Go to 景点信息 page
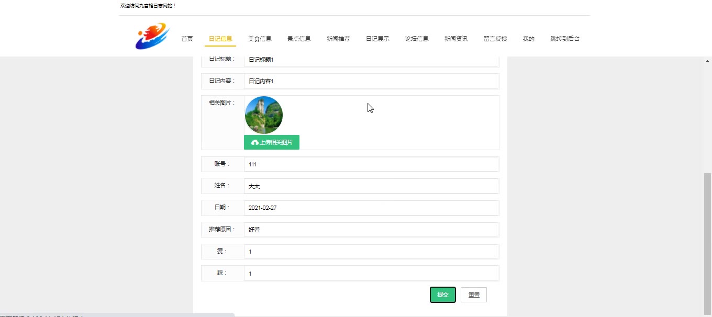This screenshot has width=712, height=317. pos(299,39)
